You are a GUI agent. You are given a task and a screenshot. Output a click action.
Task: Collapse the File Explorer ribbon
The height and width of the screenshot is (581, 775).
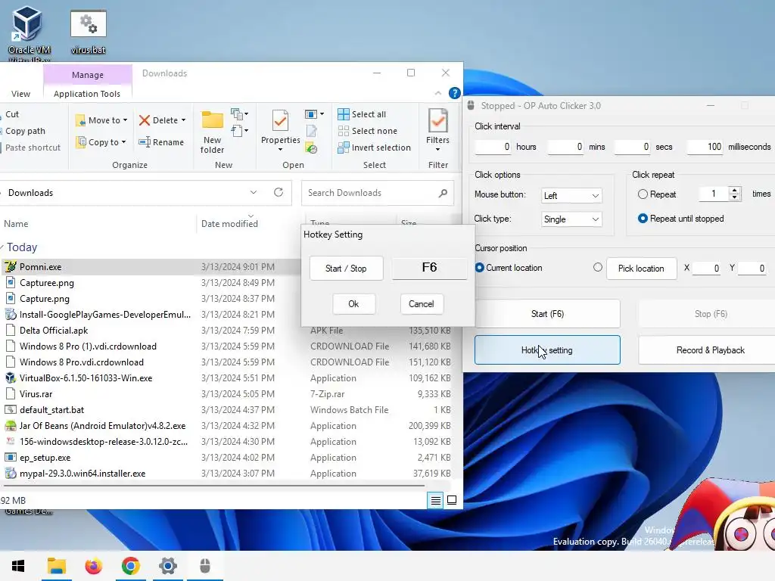coord(438,93)
